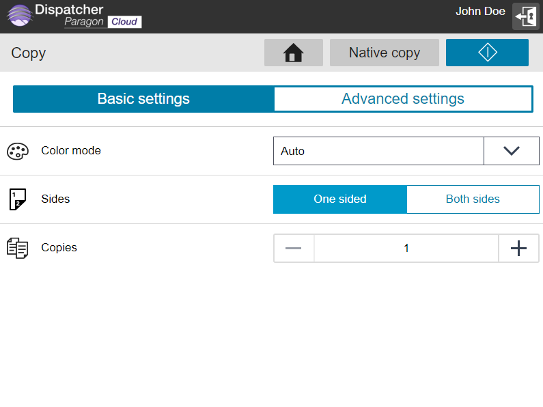Screen dimensions: 543x407
Task: Click the Copies documents icon
Action: (18, 248)
